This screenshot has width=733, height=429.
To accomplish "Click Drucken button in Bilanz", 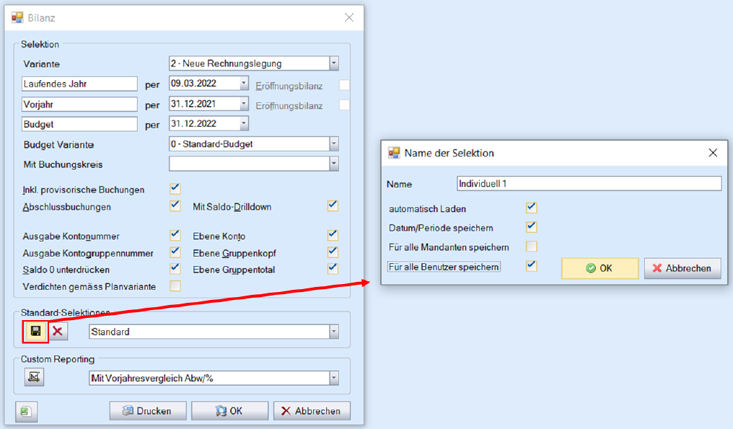I will (148, 411).
